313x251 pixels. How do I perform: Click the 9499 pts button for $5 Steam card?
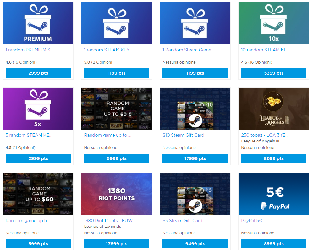[x=195, y=243]
